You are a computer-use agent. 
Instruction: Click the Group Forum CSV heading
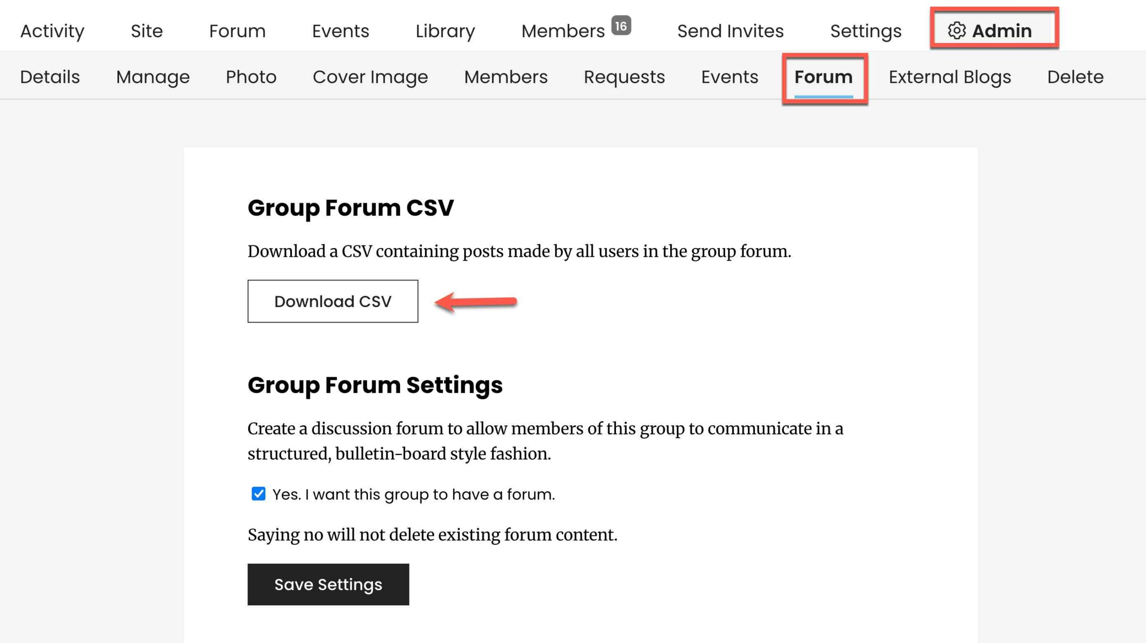351,208
